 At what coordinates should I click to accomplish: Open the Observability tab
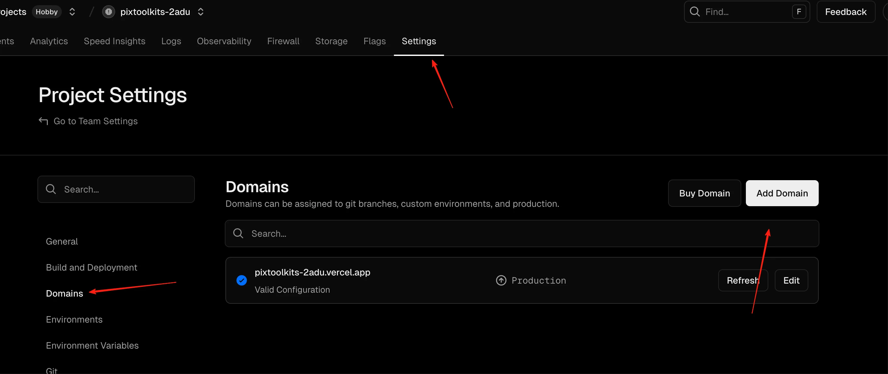tap(224, 41)
